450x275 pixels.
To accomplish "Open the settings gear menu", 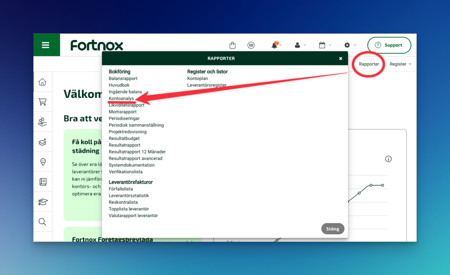I will 347,45.
